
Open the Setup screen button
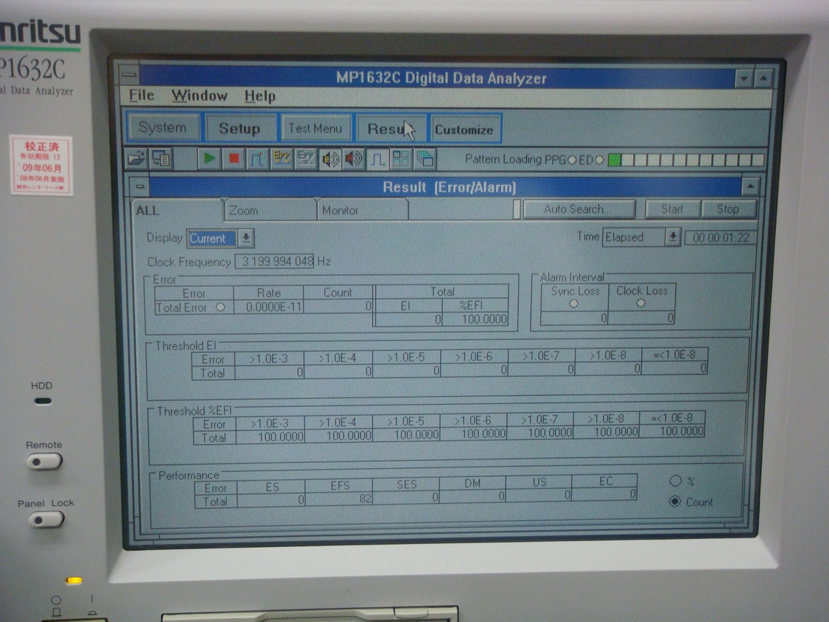pyautogui.click(x=240, y=128)
